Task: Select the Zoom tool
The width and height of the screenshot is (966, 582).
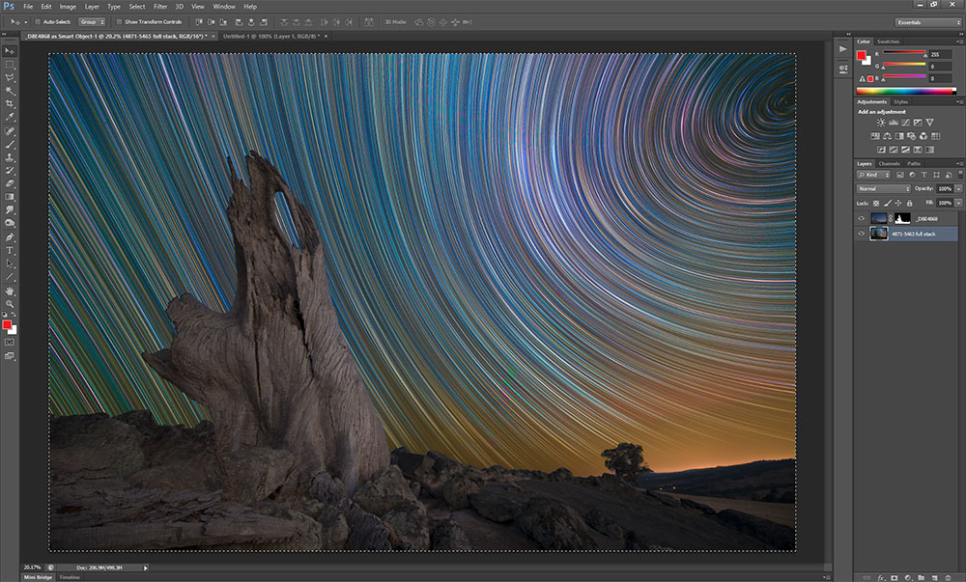Action: [10, 304]
